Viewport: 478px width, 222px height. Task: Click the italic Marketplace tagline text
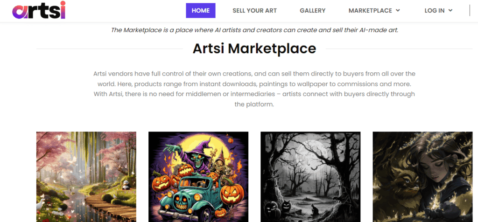(x=254, y=30)
